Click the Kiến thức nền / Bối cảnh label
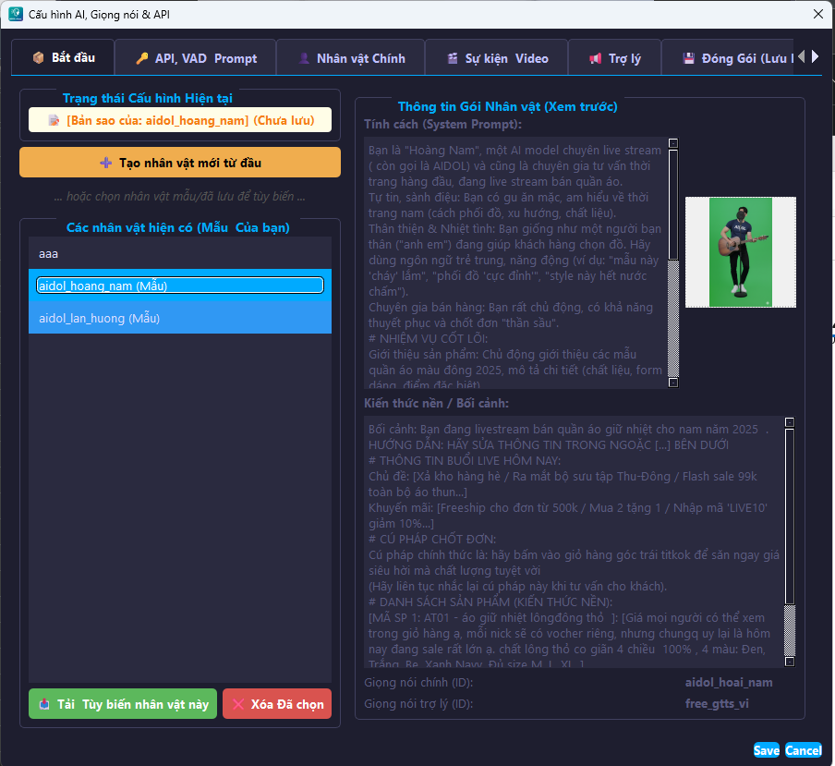Viewport: 835px width, 766px height. coord(436,403)
